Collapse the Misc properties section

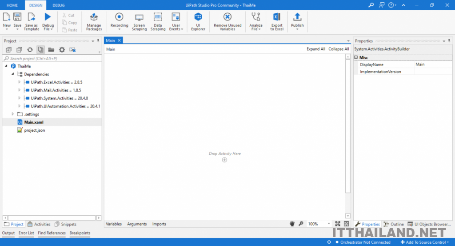(x=356, y=57)
